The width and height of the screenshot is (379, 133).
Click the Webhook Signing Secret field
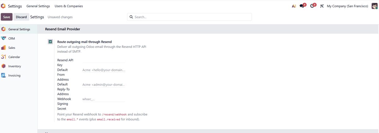click(x=104, y=99)
